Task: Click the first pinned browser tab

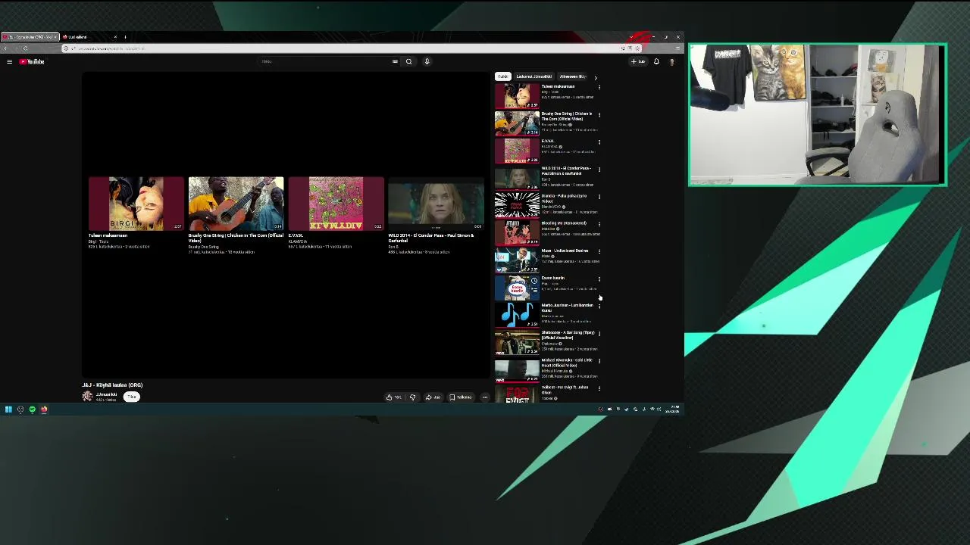Action: [29, 36]
